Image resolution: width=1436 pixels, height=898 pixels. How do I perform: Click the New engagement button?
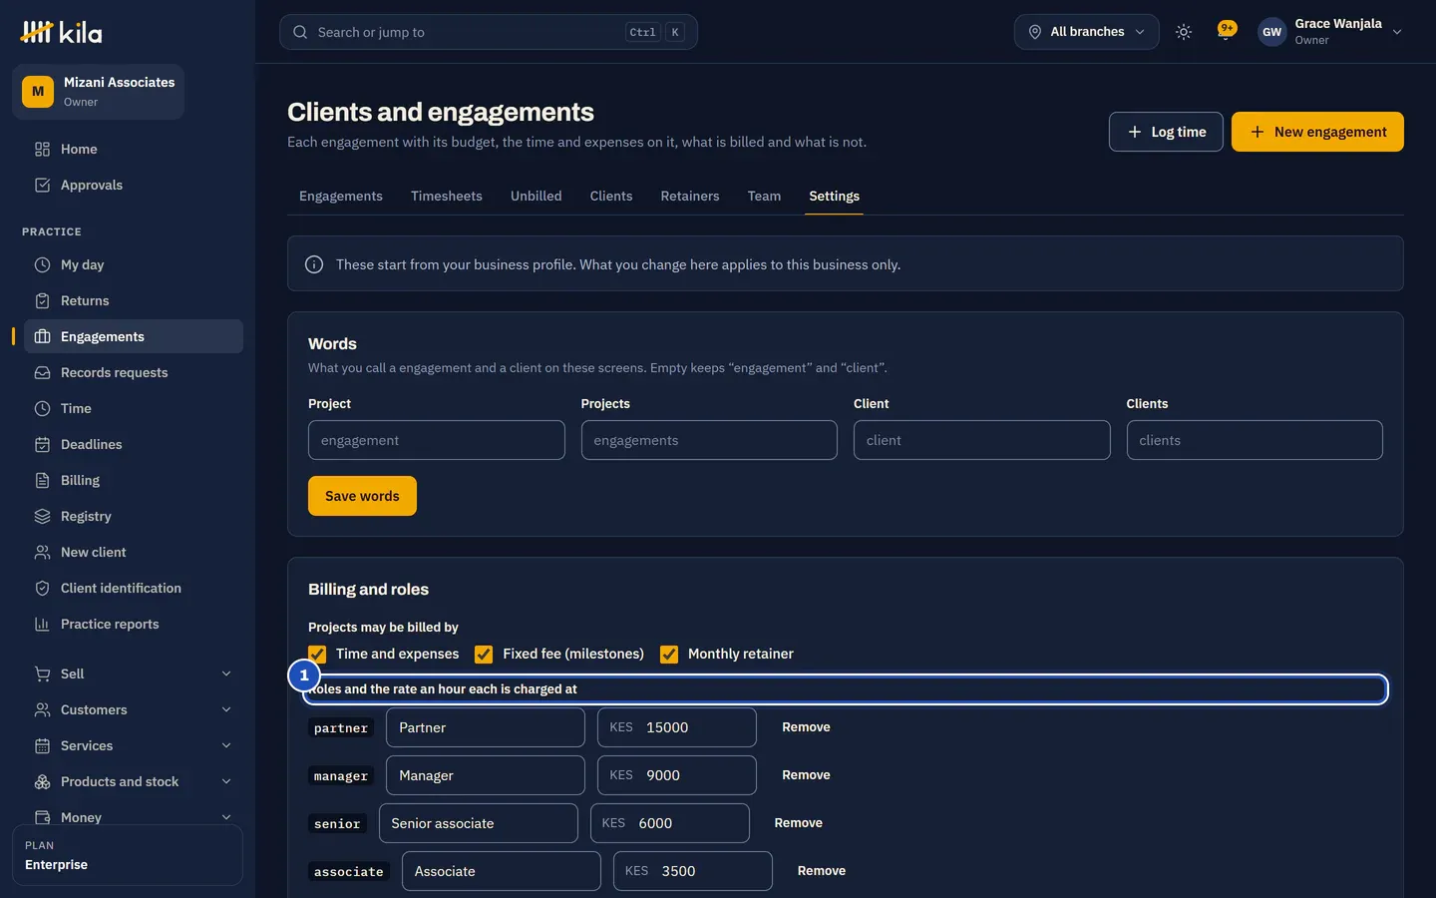tap(1317, 132)
